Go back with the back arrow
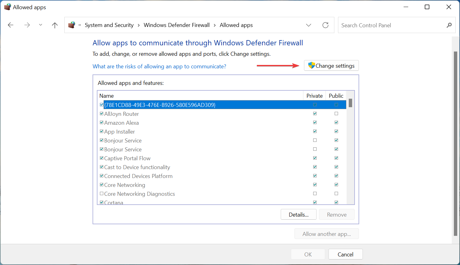This screenshot has height=265, width=460. (x=11, y=25)
